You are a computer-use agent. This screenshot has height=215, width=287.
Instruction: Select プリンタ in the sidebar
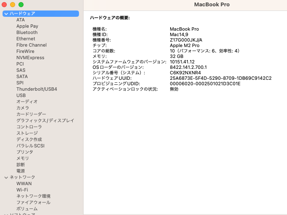(x=25, y=152)
